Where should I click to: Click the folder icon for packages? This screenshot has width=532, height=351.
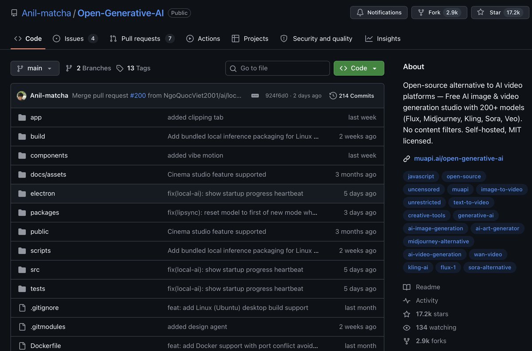point(22,212)
